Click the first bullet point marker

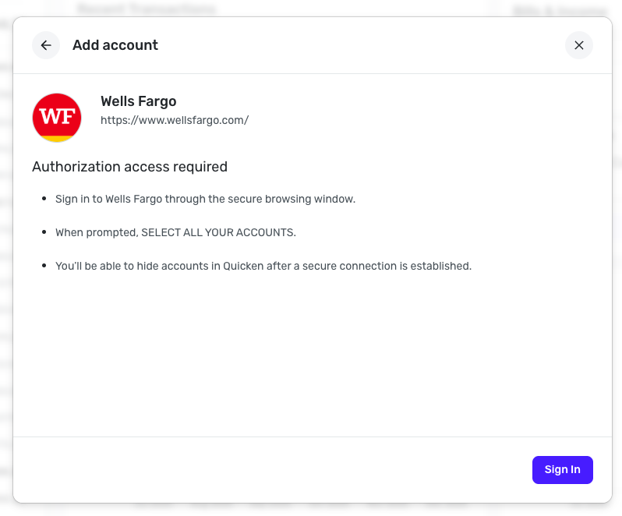[44, 200]
